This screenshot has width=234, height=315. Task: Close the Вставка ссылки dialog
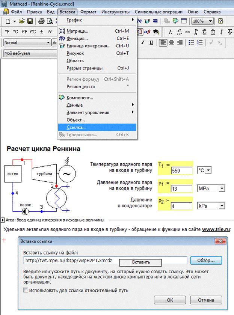pos(220,241)
